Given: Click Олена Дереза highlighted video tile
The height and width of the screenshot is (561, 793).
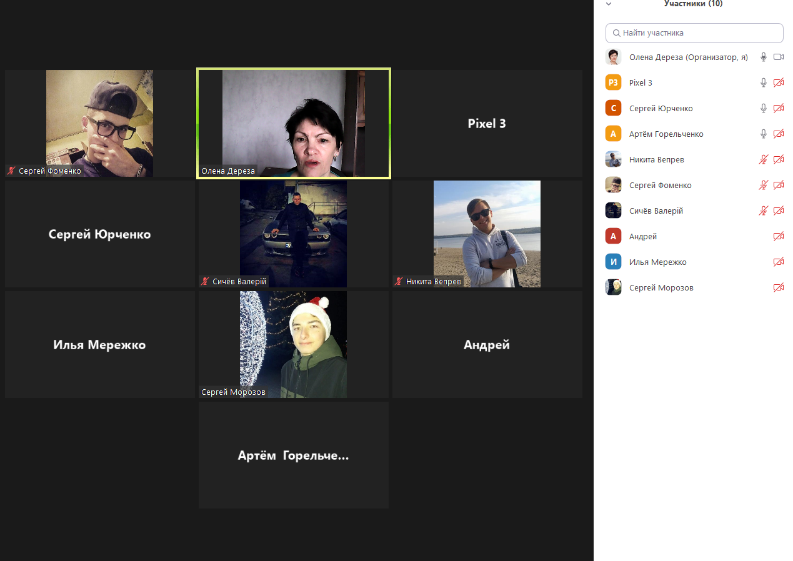Looking at the screenshot, I should pyautogui.click(x=294, y=123).
